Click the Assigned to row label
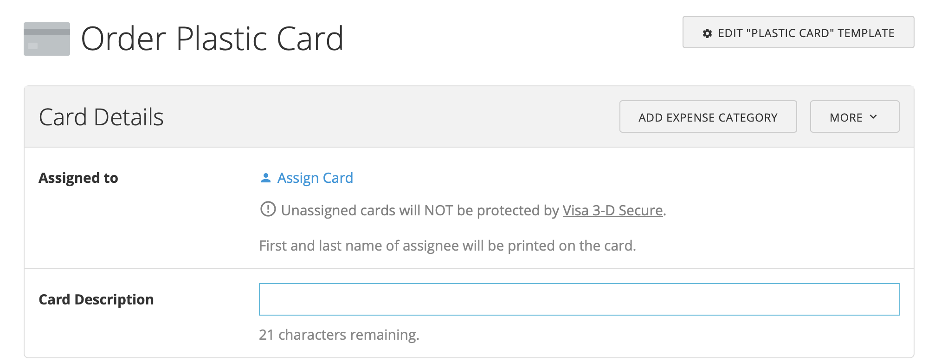 point(78,178)
